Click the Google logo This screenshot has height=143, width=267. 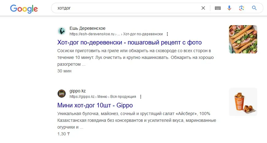click(x=24, y=9)
